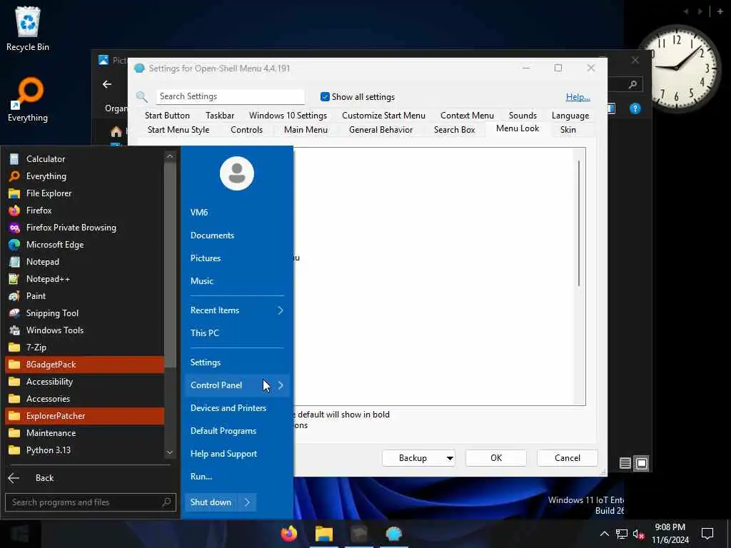Open the 7-Zip folder
The width and height of the screenshot is (731, 548).
pos(84,347)
